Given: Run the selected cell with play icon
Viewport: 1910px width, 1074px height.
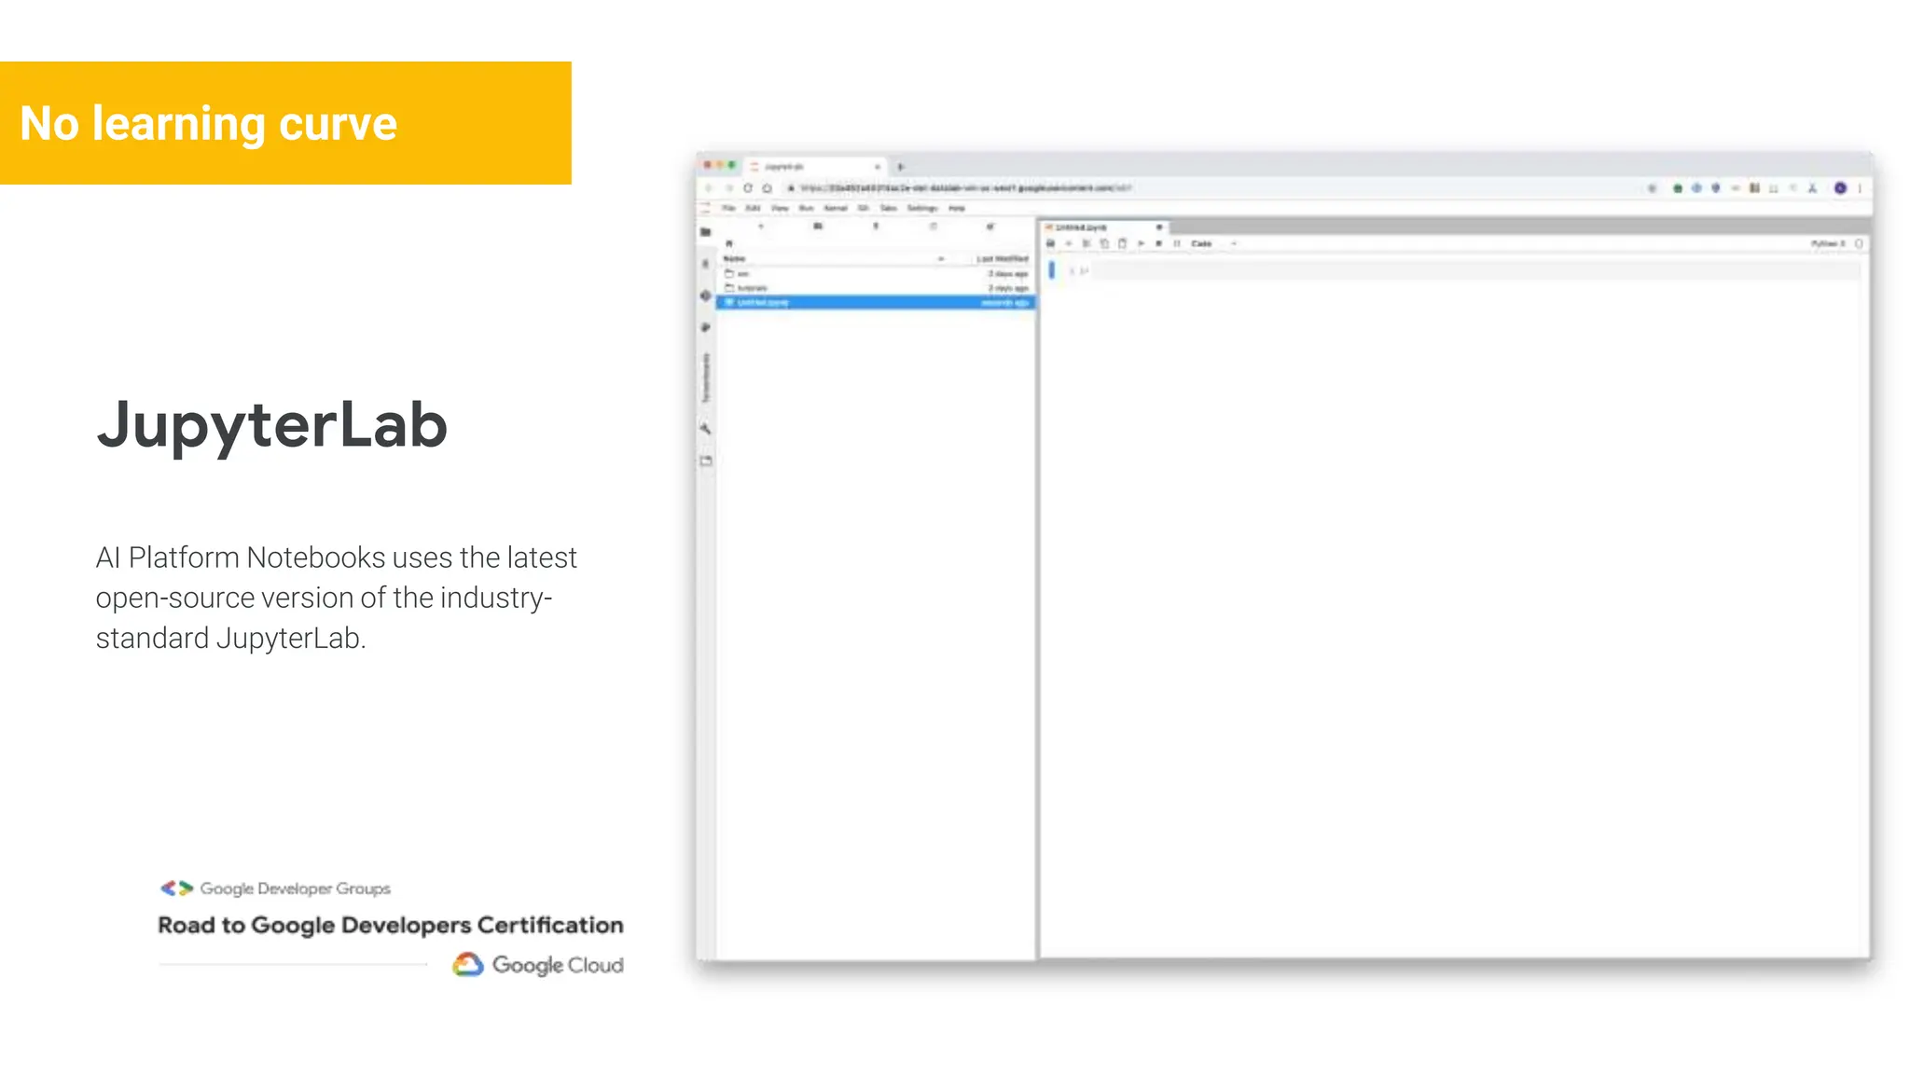Looking at the screenshot, I should click(1141, 243).
